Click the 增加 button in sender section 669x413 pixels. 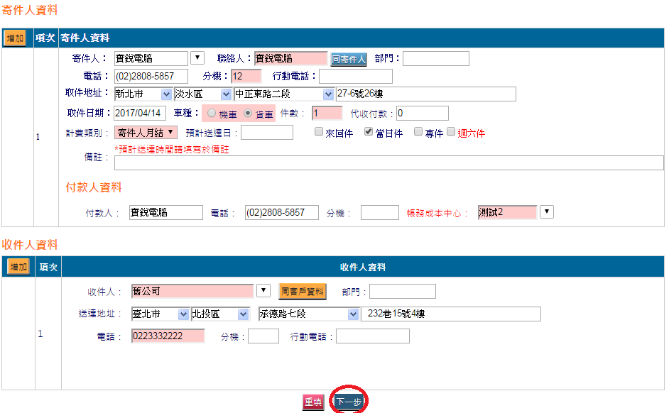tap(16, 38)
